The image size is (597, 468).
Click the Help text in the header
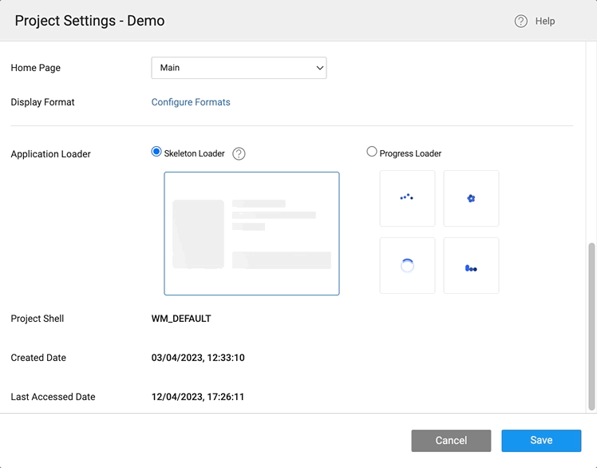coord(545,22)
